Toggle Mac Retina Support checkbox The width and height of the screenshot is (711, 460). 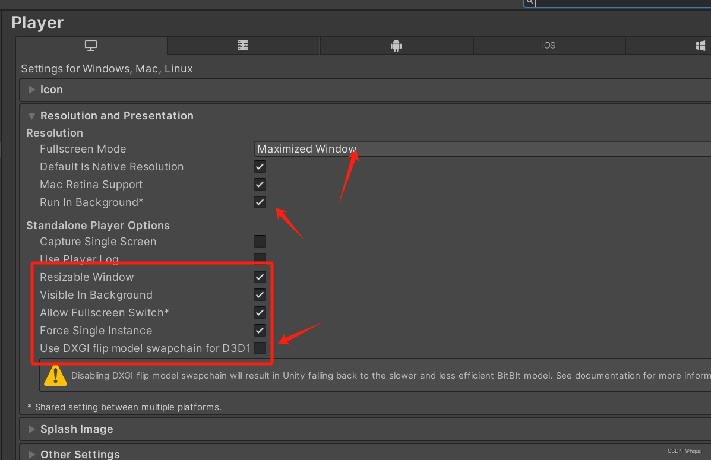[260, 185]
